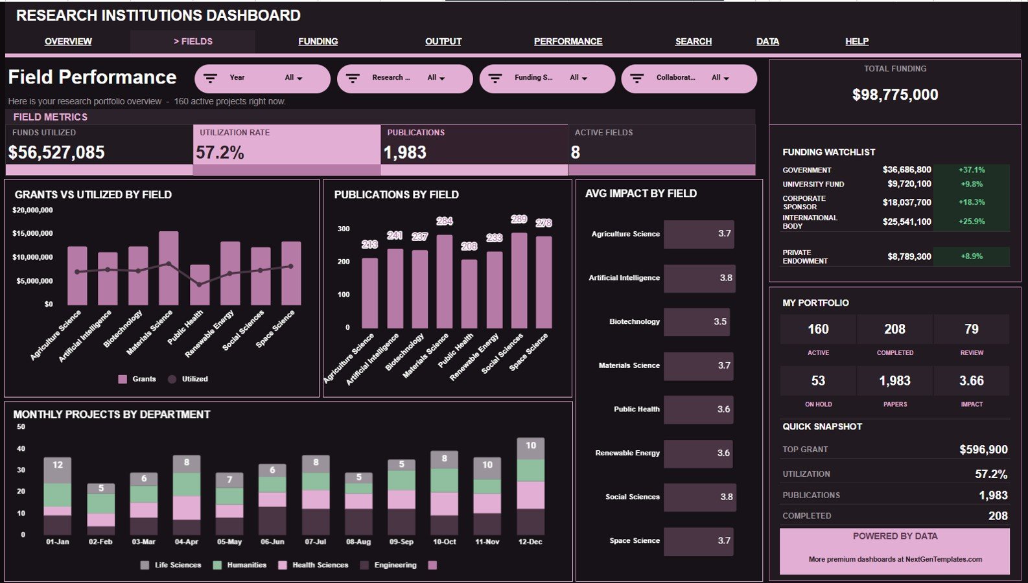Click the Grants legend square icon
This screenshot has width=1028, height=583.
[x=123, y=379]
